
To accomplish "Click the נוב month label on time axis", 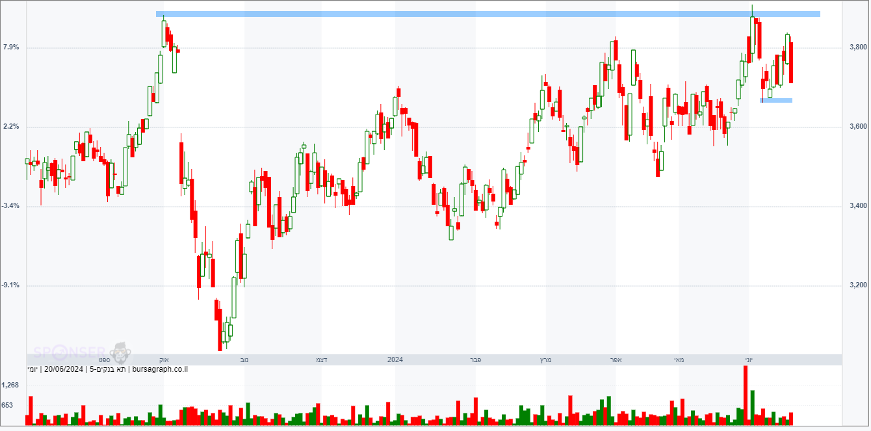I will coord(244,359).
